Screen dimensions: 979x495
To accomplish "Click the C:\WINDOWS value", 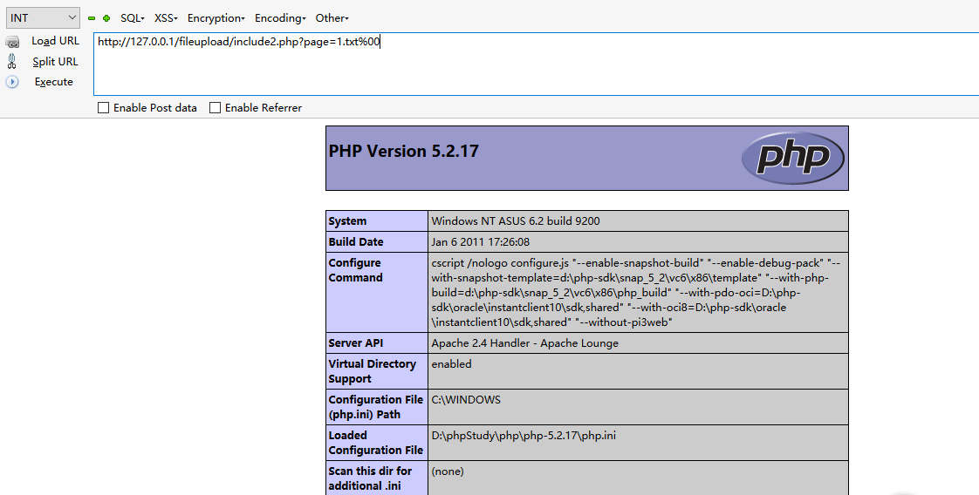I will (466, 400).
